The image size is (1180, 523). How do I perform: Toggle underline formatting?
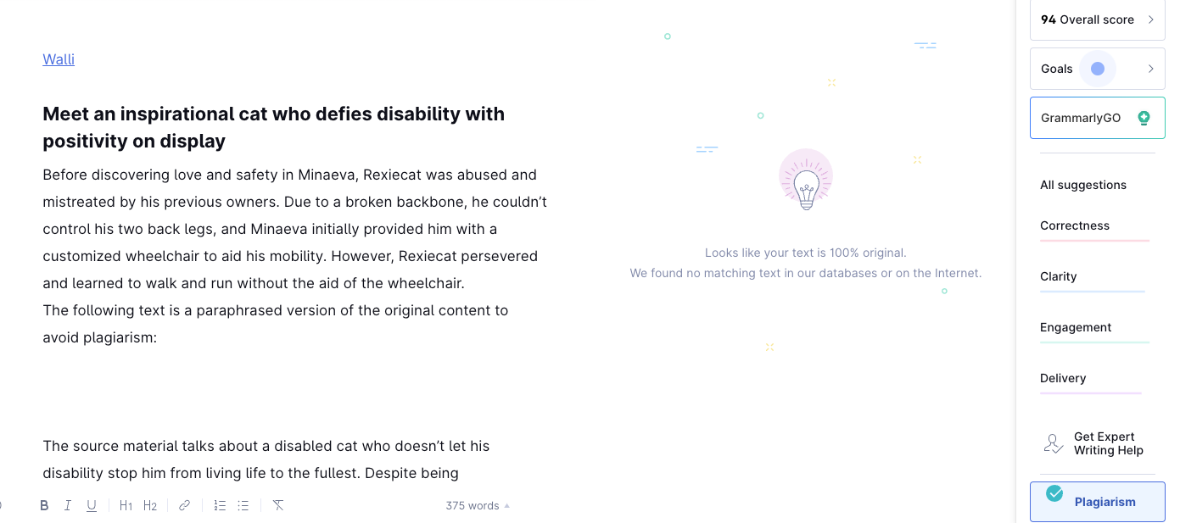pos(92,504)
